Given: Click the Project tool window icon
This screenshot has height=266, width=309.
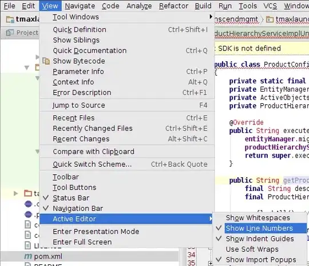Looking at the screenshot, I should click(10, 33).
